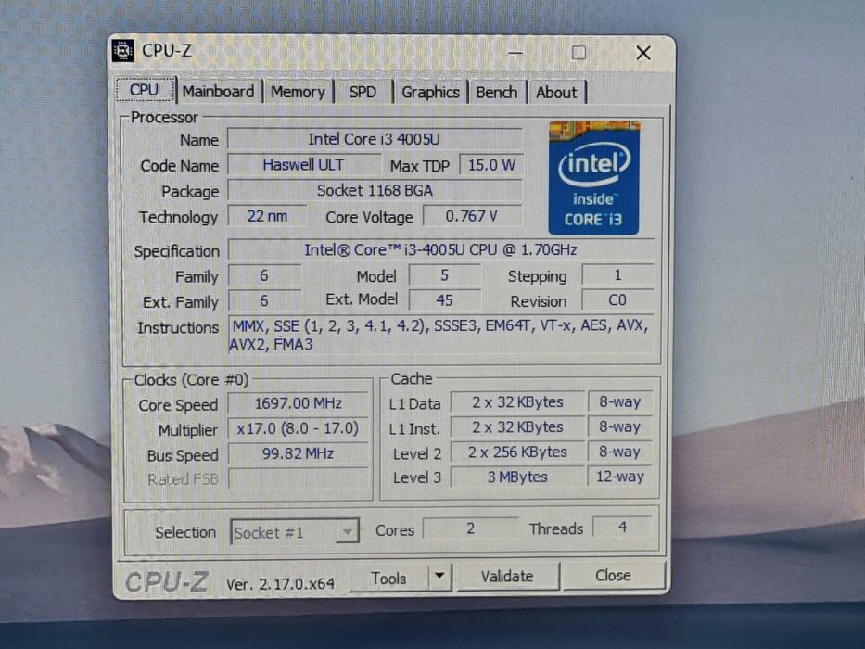
Task: Click the version text Ver. 2.17.0.x64
Action: [x=280, y=584]
